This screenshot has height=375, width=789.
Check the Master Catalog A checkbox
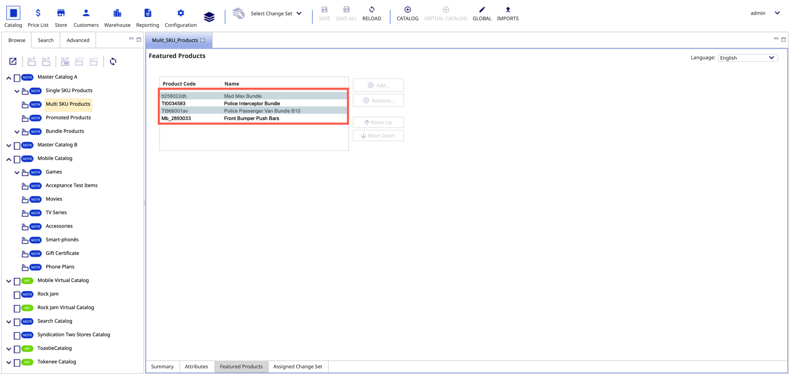point(17,78)
